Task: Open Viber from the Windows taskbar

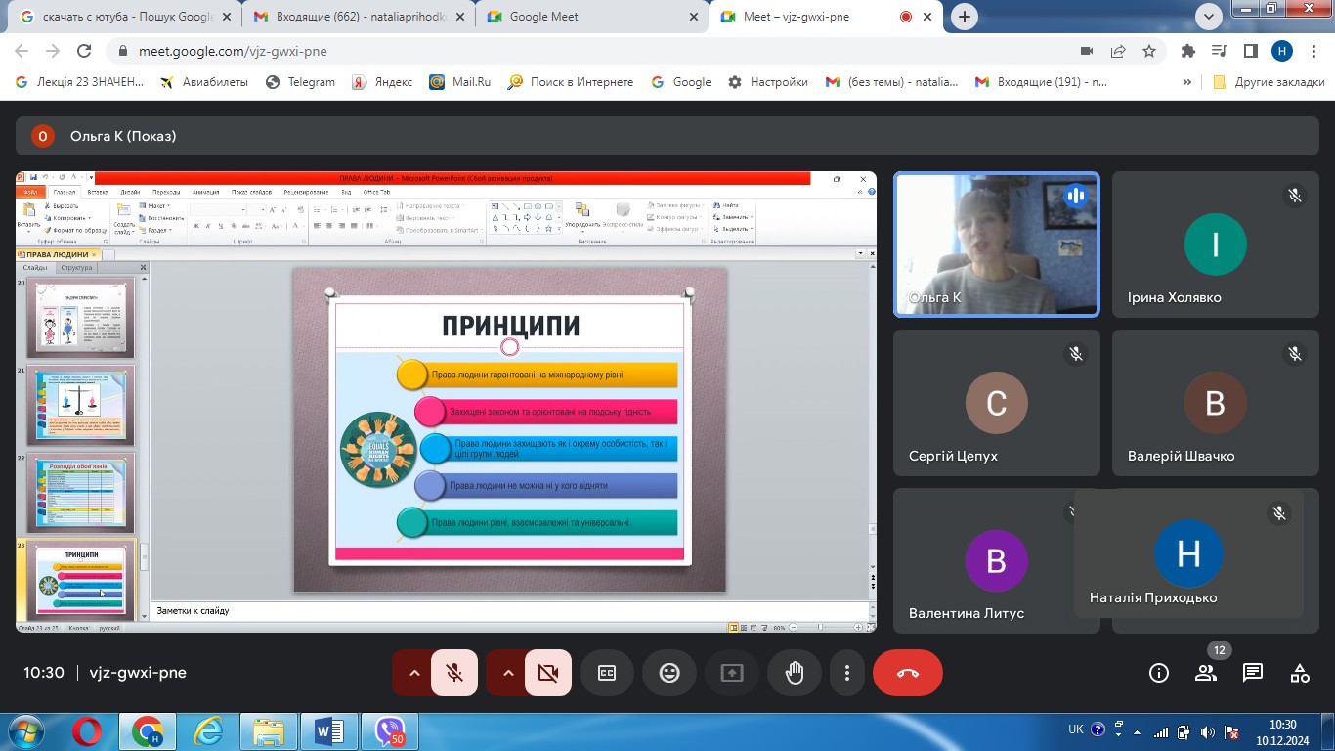Action: point(390,730)
